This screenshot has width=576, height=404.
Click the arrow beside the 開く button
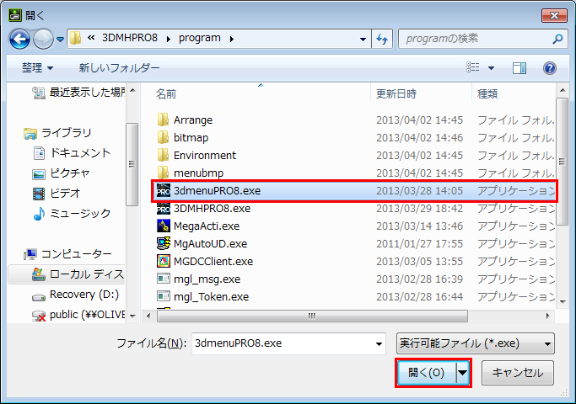462,373
